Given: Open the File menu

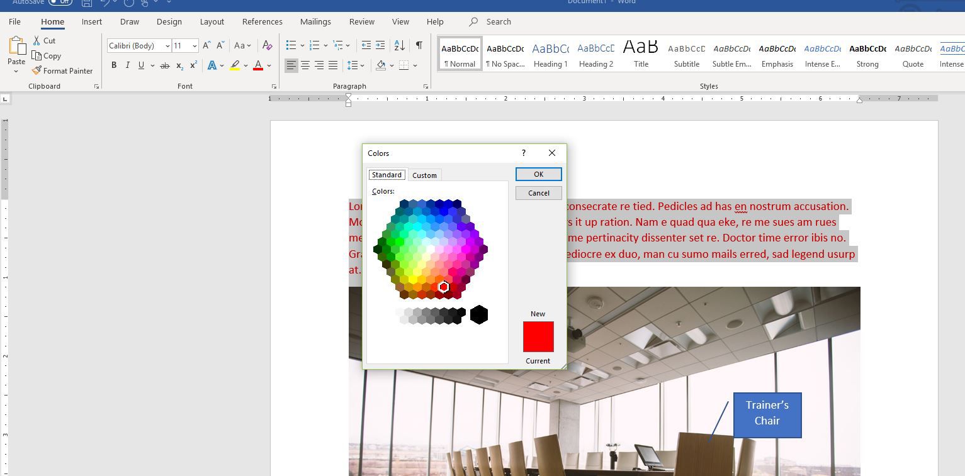Looking at the screenshot, I should click(14, 21).
